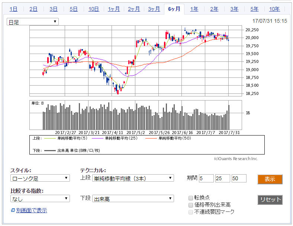Select the 1年 period tab

(194, 9)
